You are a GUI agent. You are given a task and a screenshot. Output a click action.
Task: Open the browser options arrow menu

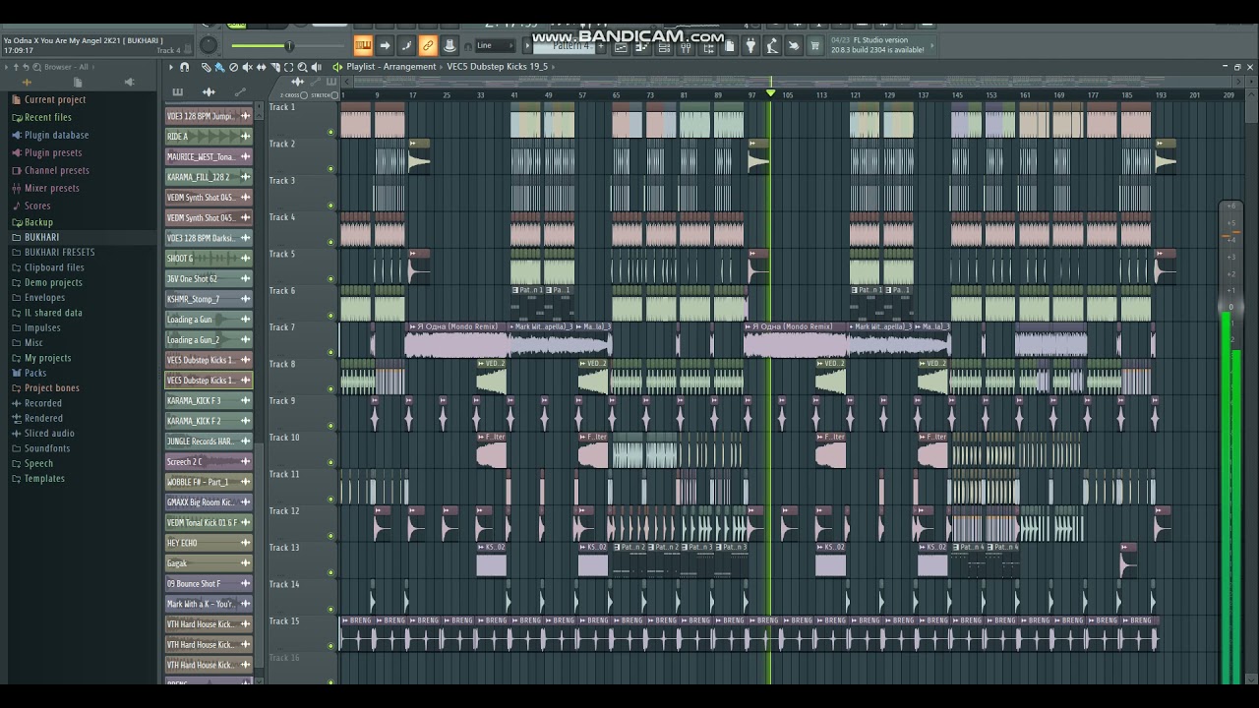pyautogui.click(x=6, y=67)
